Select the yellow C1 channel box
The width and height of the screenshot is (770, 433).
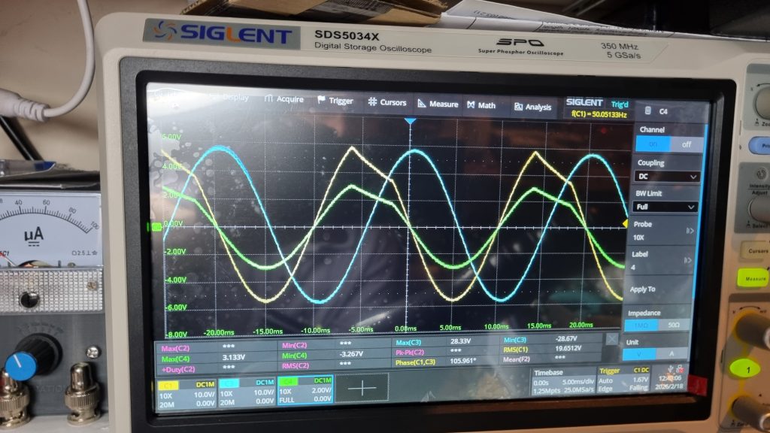(x=186, y=392)
